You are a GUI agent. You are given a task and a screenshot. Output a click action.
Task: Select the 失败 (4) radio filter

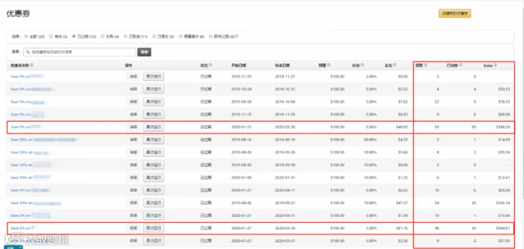(x=102, y=37)
